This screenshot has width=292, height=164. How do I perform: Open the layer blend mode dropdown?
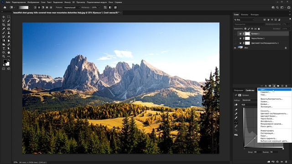(249, 24)
